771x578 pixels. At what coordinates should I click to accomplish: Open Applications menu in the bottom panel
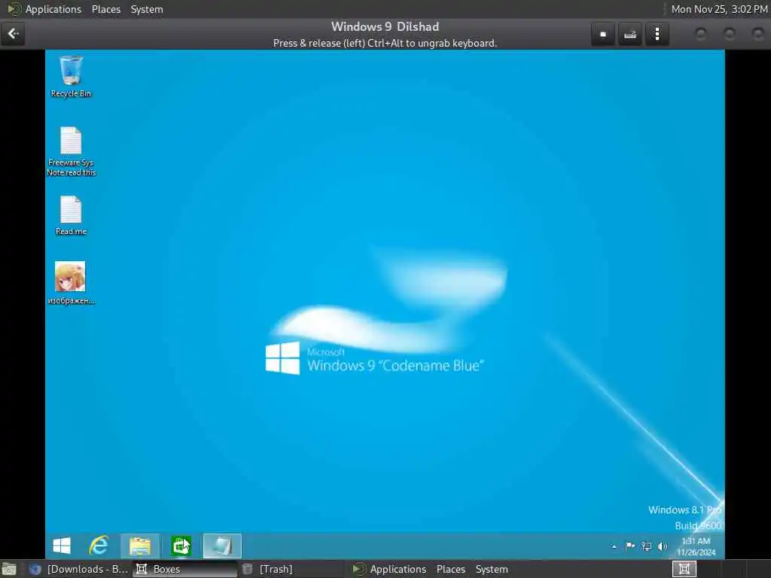[x=398, y=569]
